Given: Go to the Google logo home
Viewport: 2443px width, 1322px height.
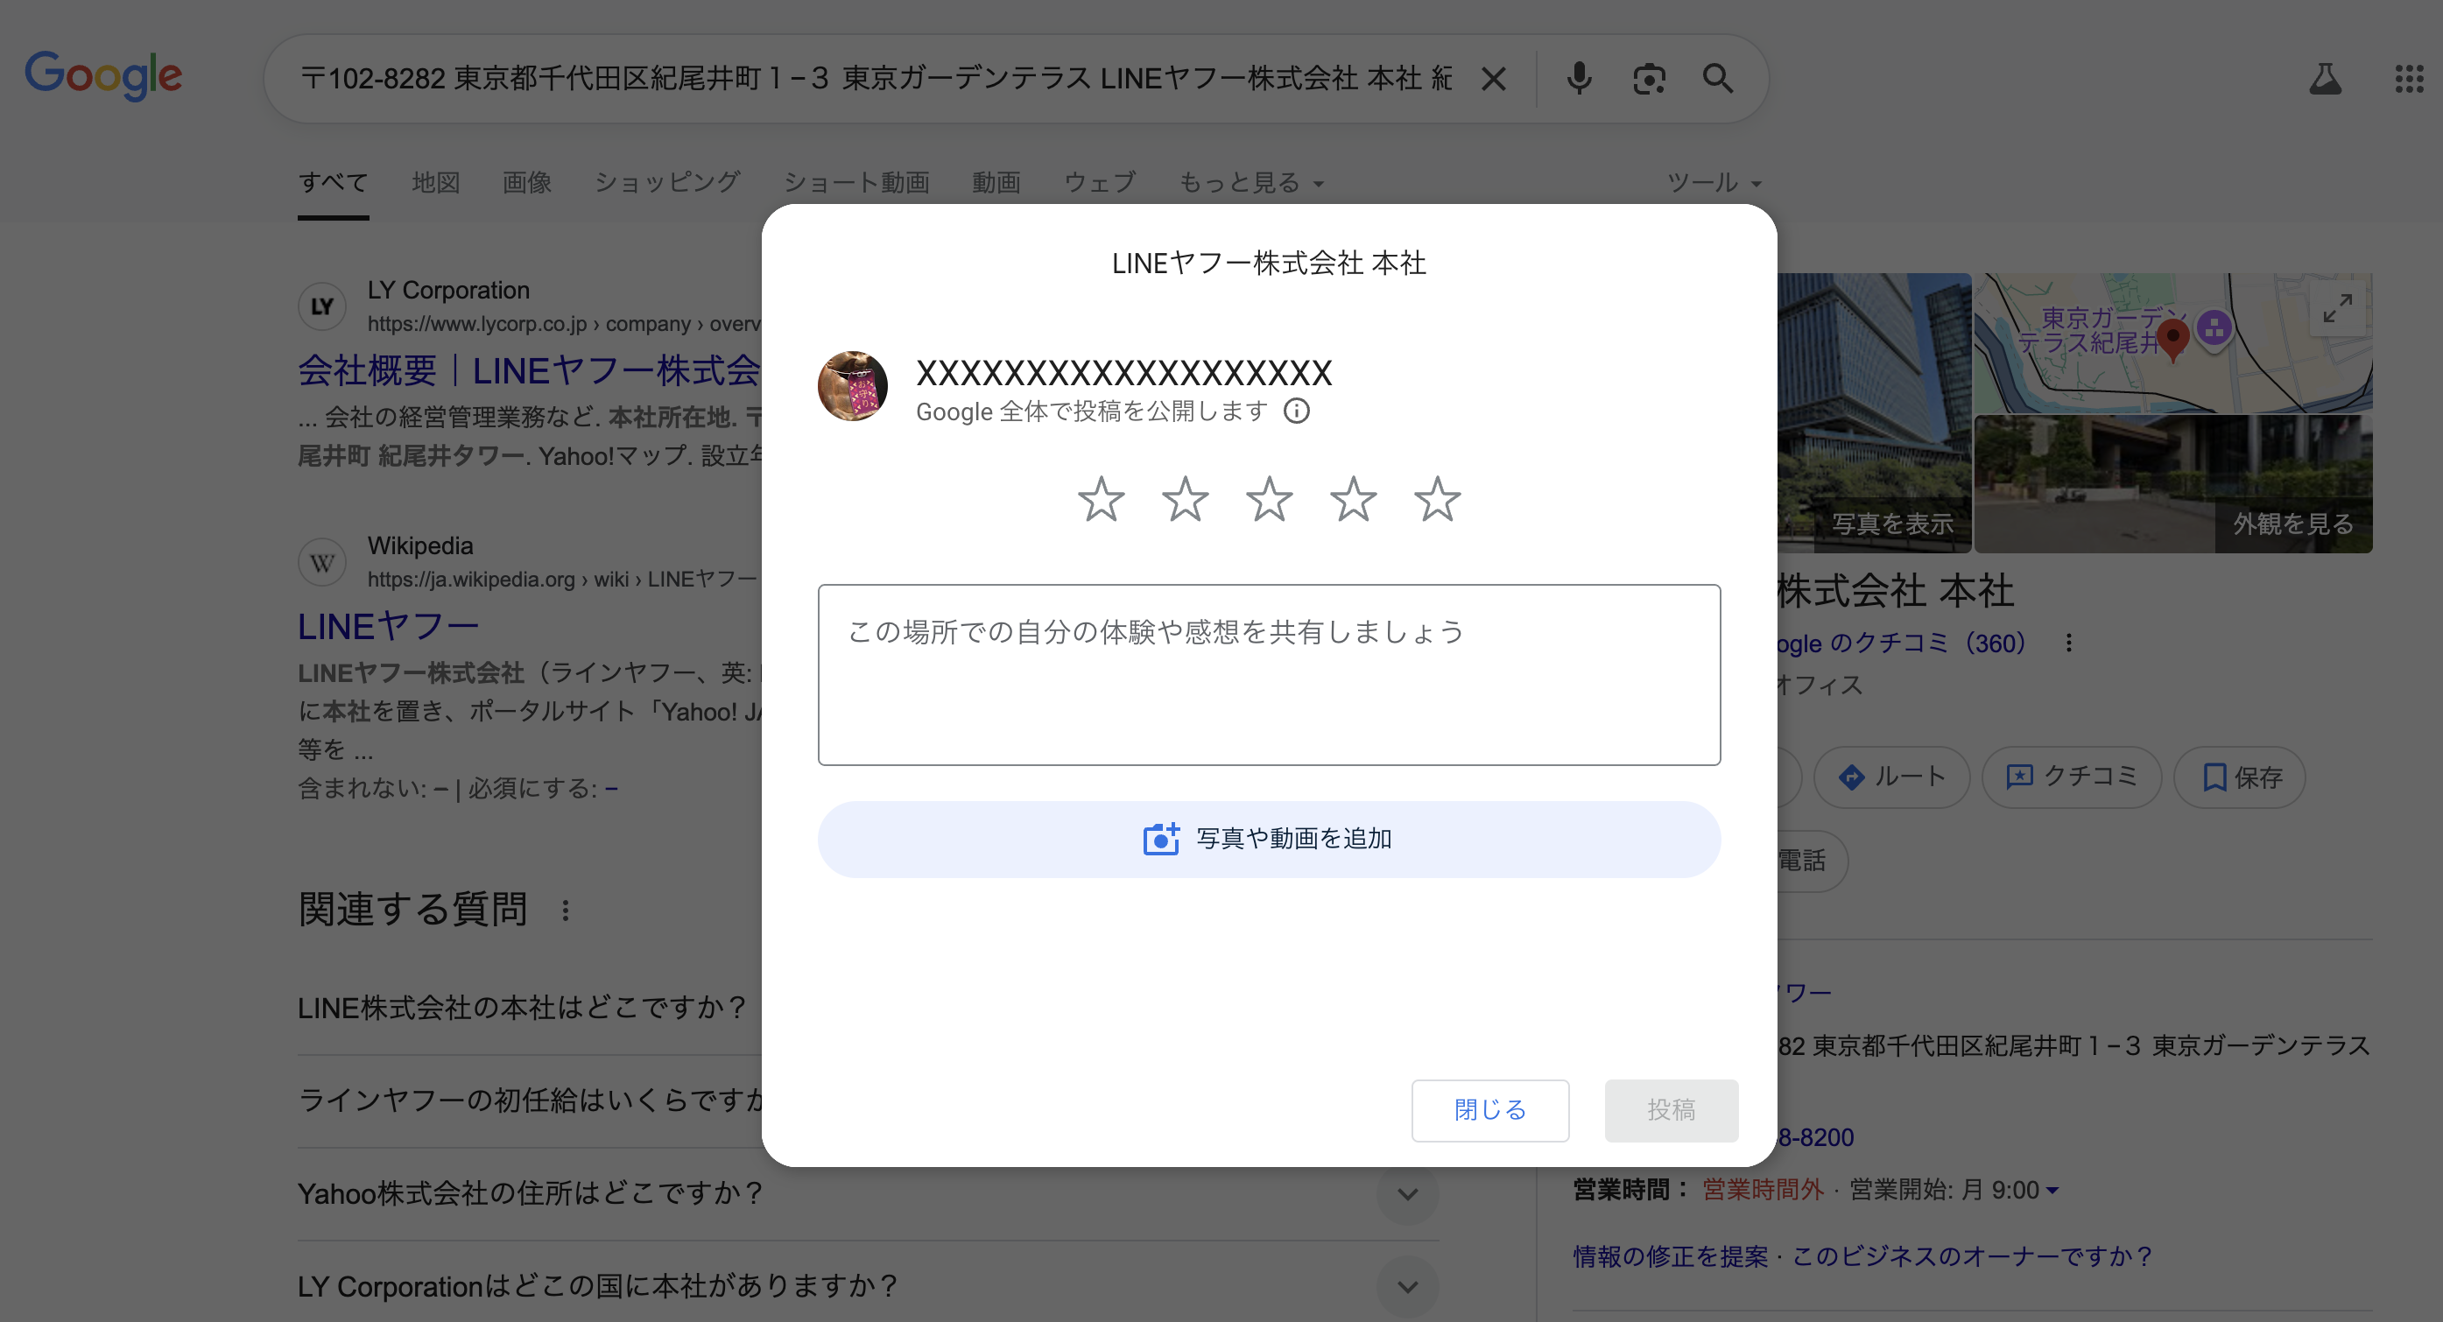Looking at the screenshot, I should [x=103, y=76].
